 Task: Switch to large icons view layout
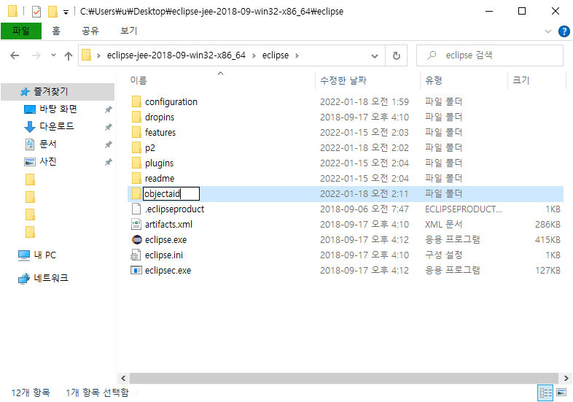point(561,393)
